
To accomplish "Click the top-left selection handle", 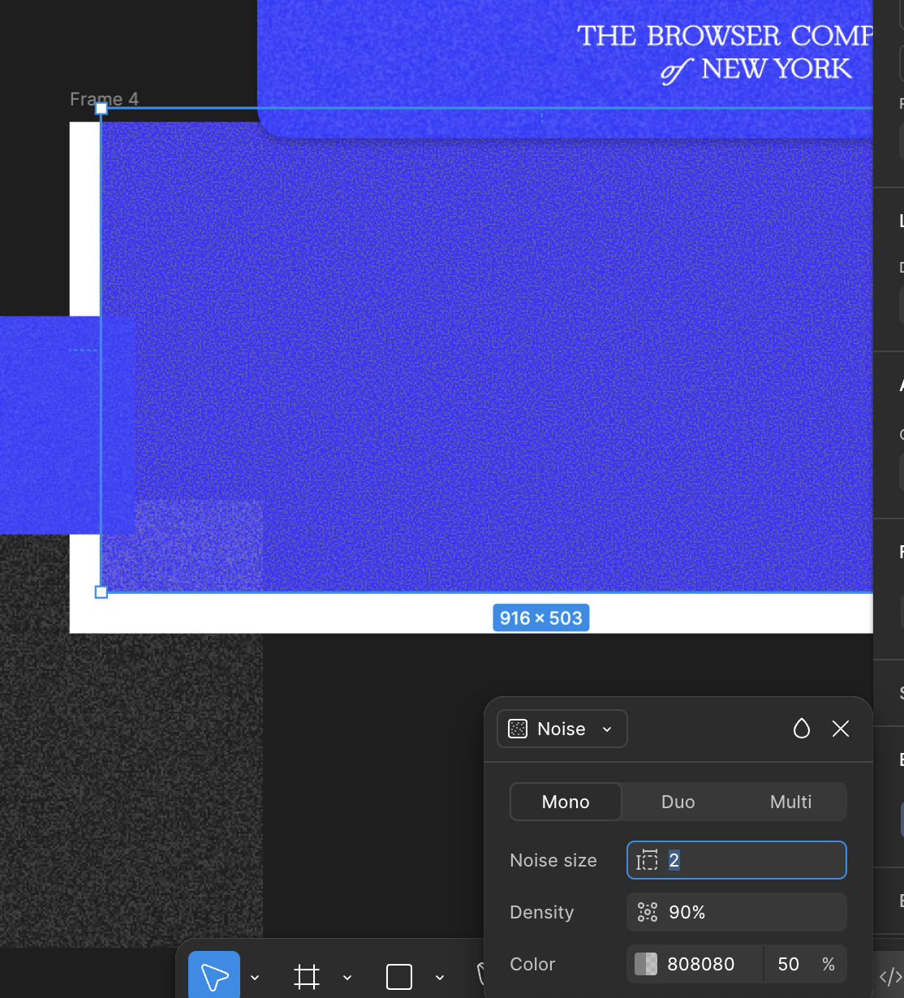I will point(101,108).
